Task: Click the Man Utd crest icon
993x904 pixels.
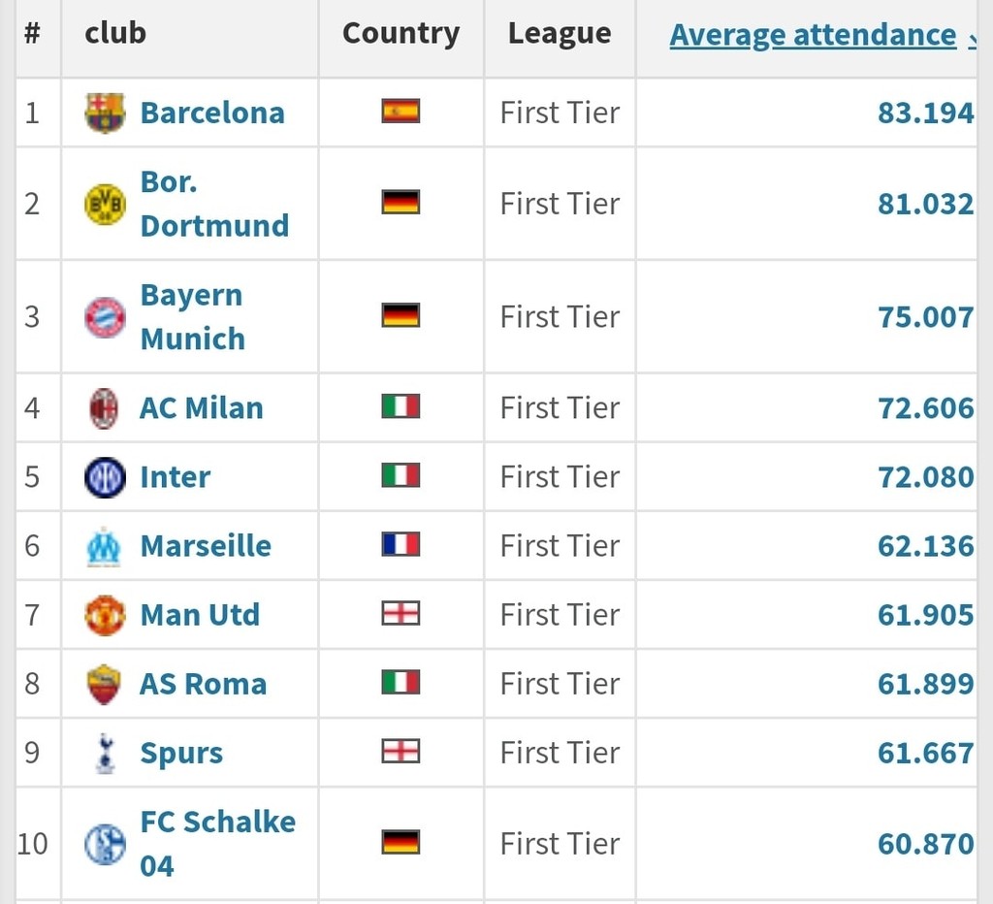Action: pos(105,615)
